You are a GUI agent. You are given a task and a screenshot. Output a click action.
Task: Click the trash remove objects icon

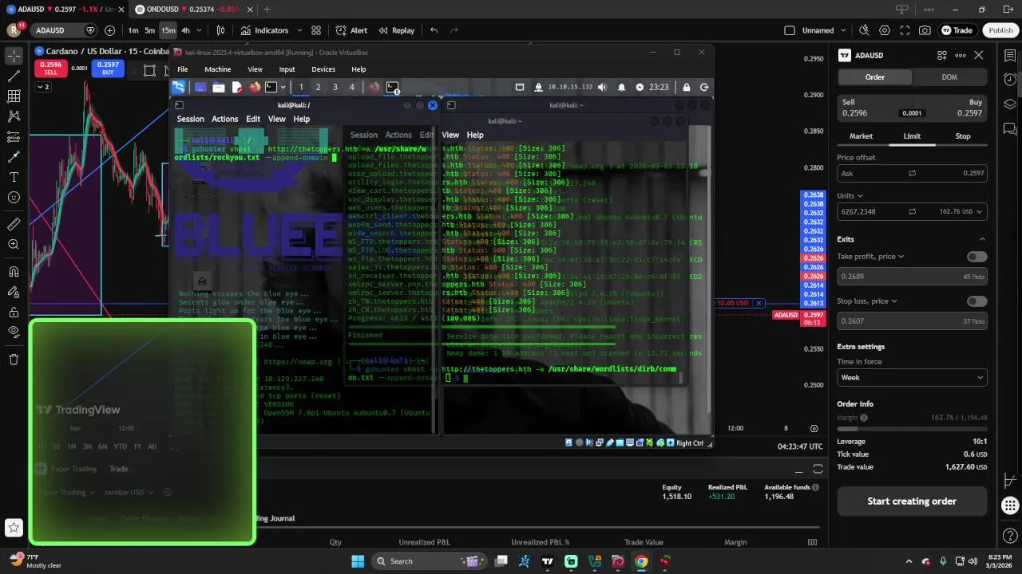pos(14,360)
